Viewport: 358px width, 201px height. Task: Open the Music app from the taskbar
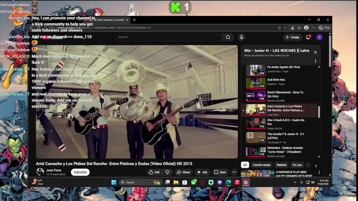(x=237, y=182)
